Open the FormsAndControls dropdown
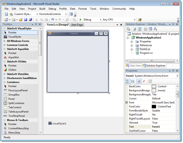183x143 pixels. [x=66, y=14]
